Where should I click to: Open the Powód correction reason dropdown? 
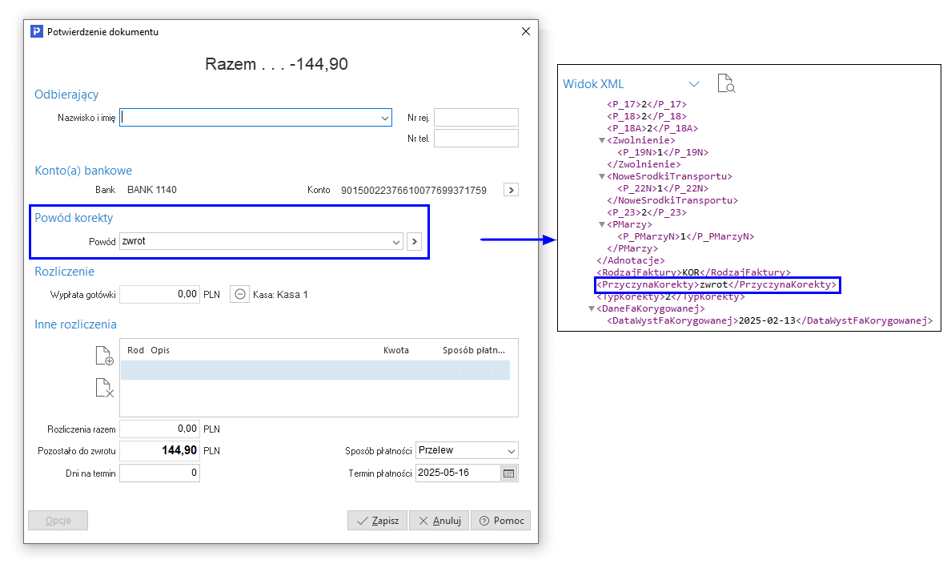pos(395,242)
